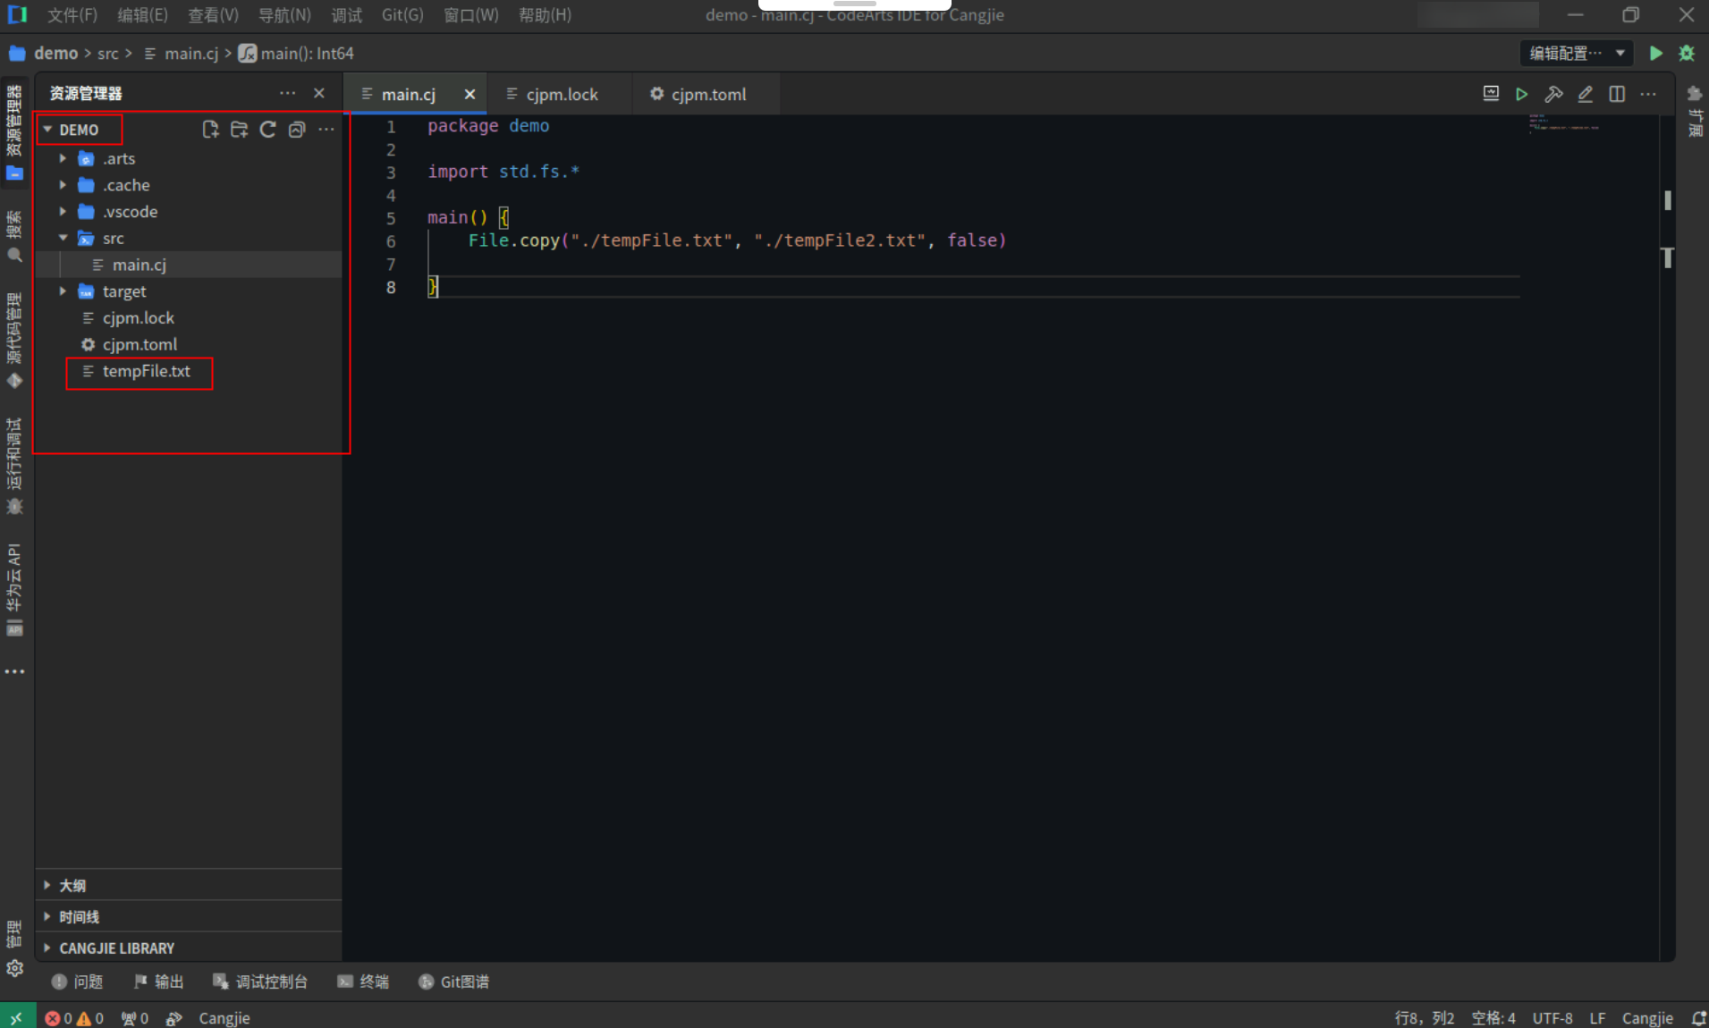Close the main.cj tab

pos(470,94)
